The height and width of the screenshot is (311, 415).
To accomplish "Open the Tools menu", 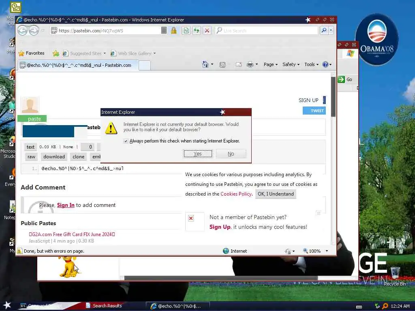I will (311, 64).
